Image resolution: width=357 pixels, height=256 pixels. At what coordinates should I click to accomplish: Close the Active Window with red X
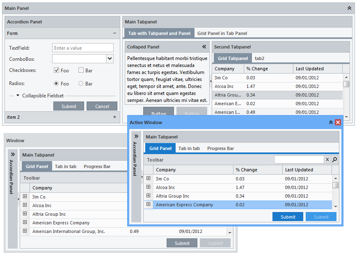click(338, 122)
